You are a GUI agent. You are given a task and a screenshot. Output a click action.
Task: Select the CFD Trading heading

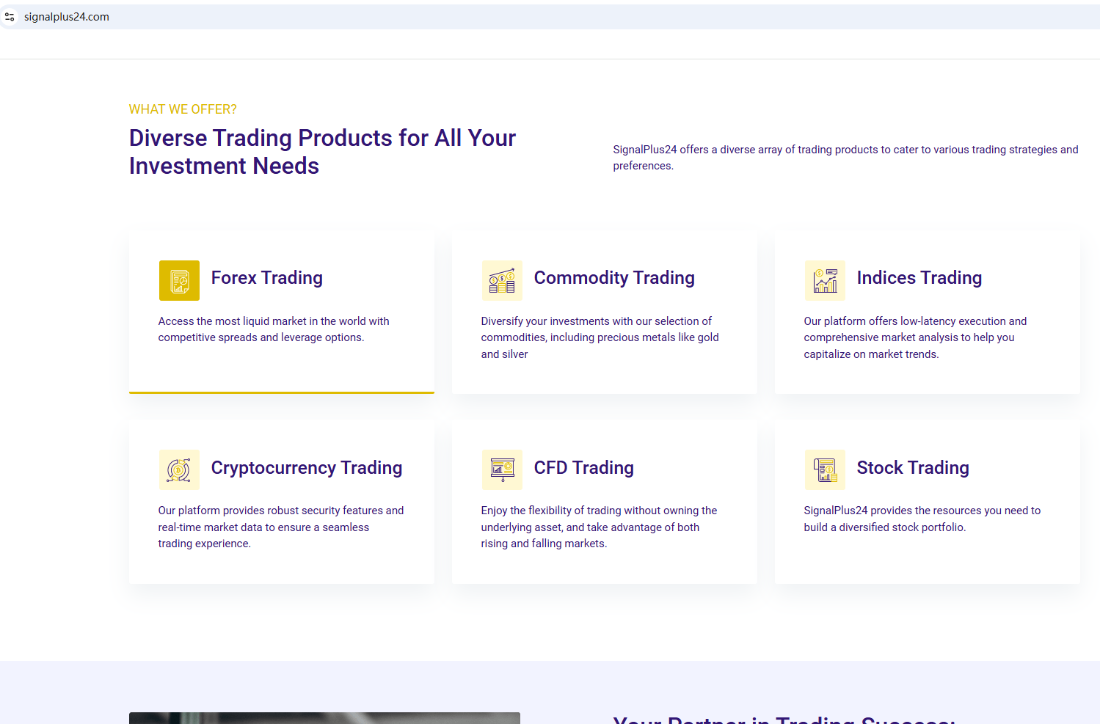click(583, 468)
